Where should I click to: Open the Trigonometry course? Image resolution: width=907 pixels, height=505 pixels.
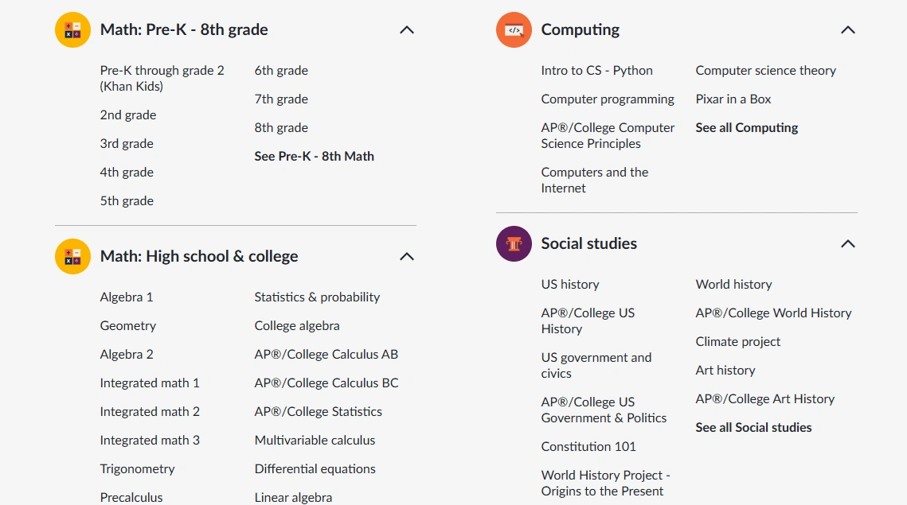point(137,468)
